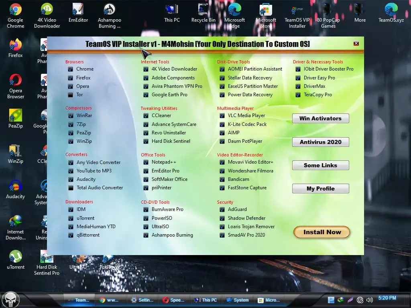The image size is (411, 308).
Task: Open This PC desktop icon
Action: pyautogui.click(x=172, y=13)
